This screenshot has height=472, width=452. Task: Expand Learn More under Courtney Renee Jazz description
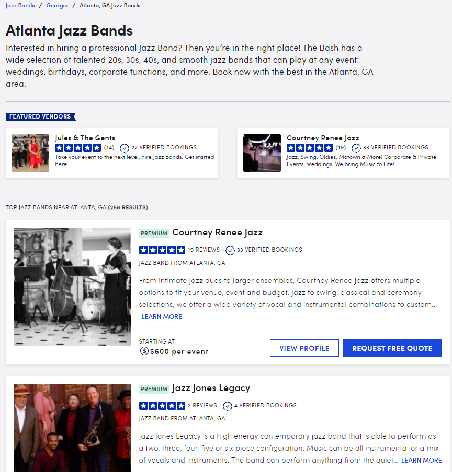pos(162,317)
